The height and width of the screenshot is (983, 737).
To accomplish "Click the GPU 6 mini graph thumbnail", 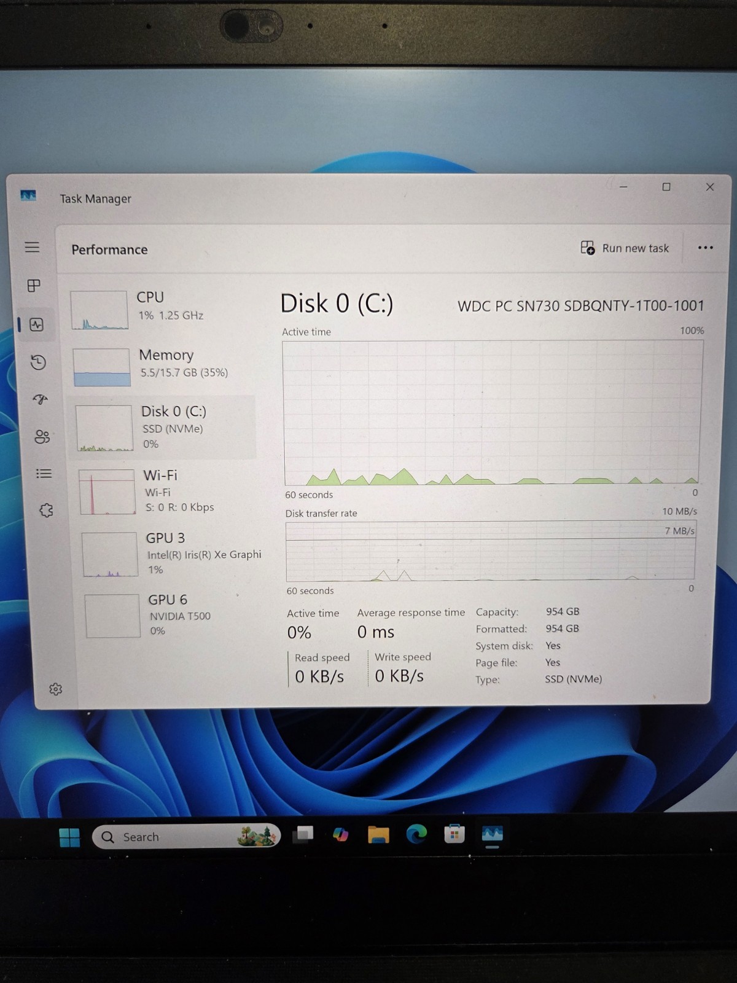I will point(112,616).
